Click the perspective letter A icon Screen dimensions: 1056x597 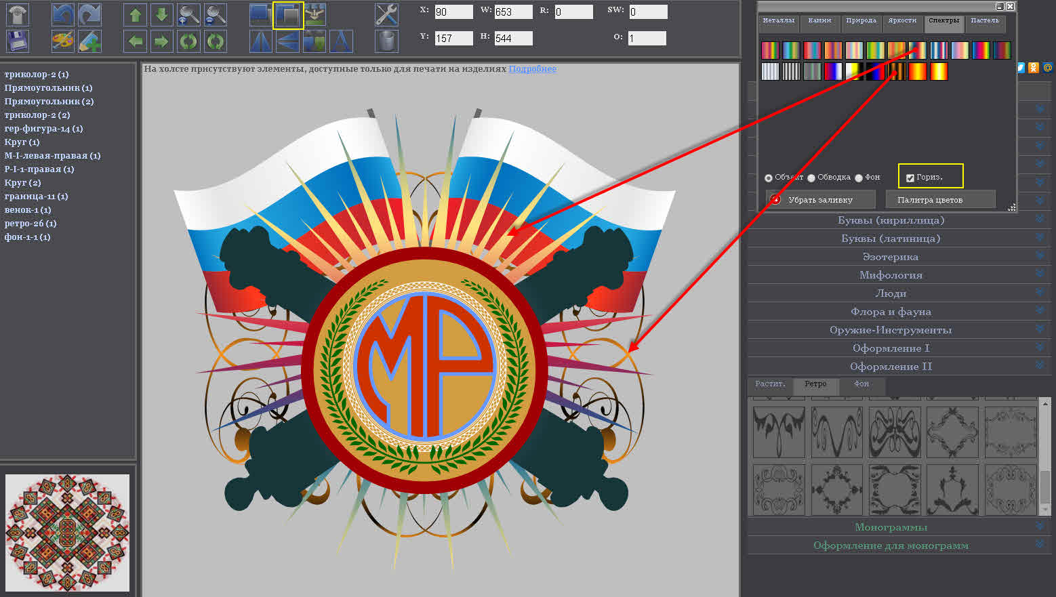pos(341,41)
